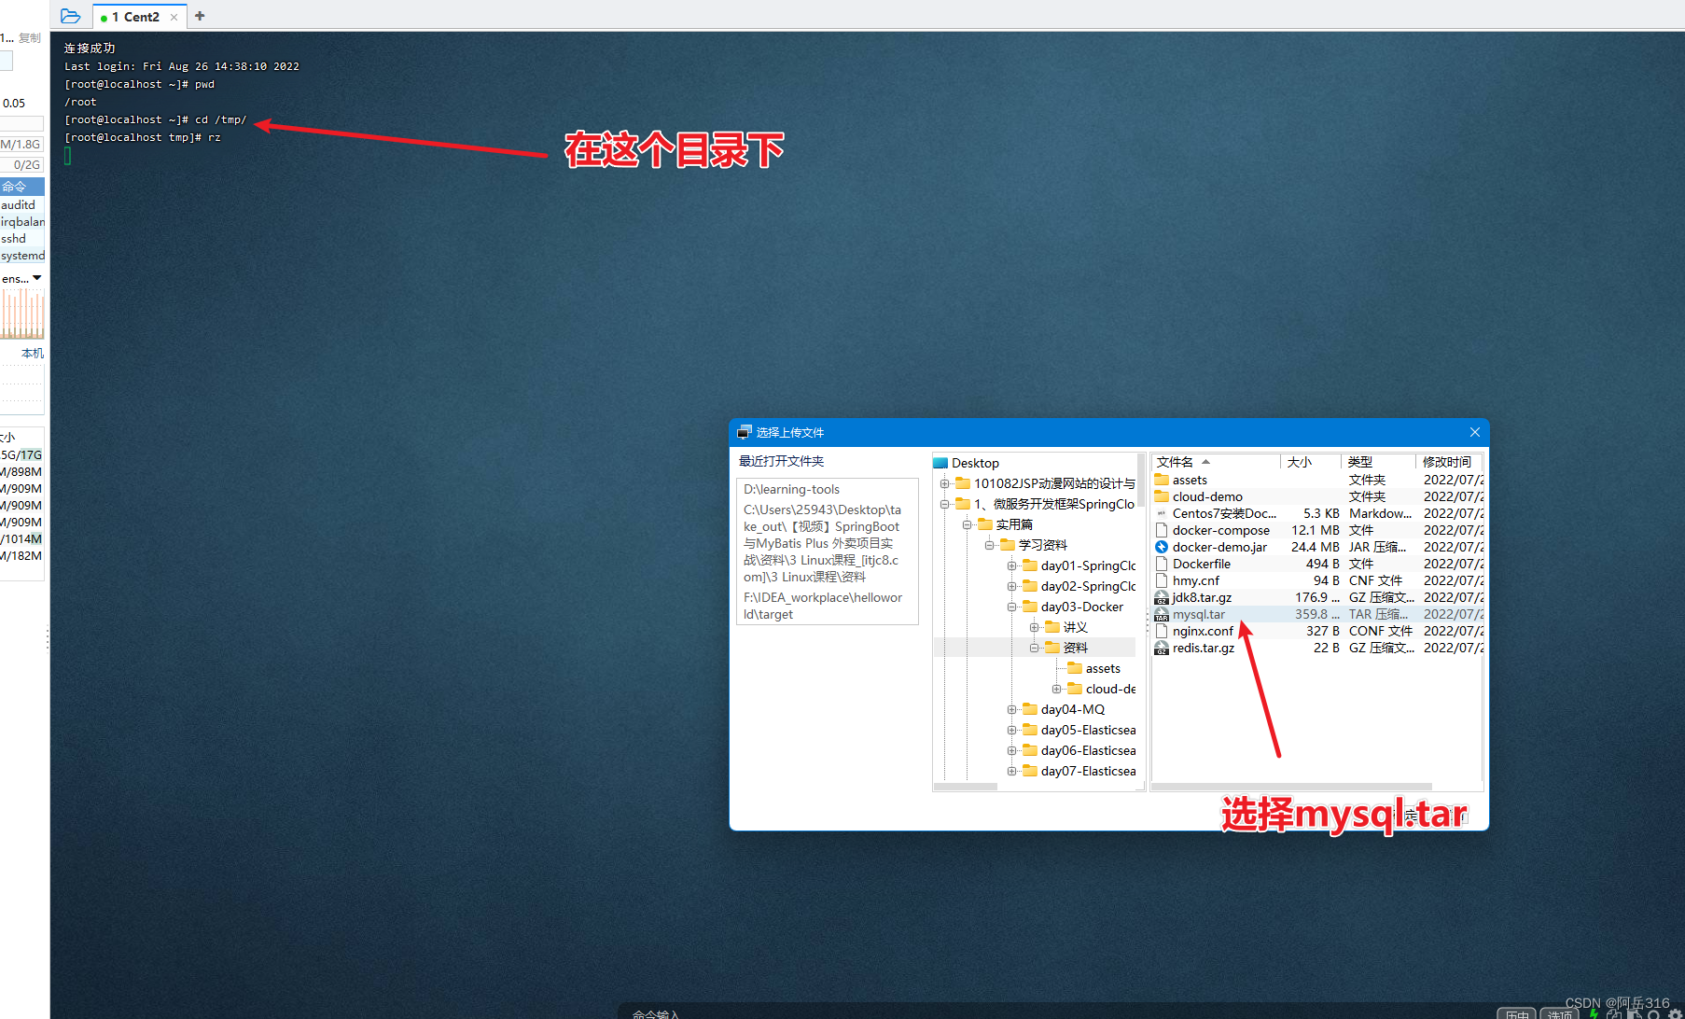
Task: Open recent folder path starting C:\Users\25943\Desktop
Action: point(822,543)
